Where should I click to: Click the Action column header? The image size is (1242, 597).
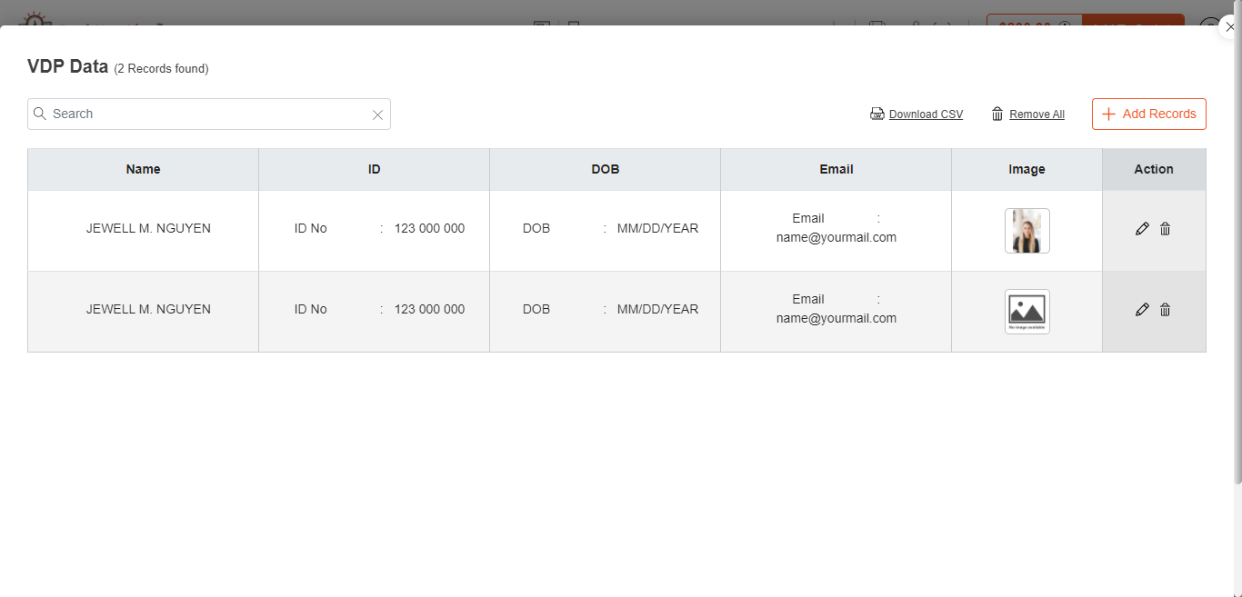click(1154, 169)
